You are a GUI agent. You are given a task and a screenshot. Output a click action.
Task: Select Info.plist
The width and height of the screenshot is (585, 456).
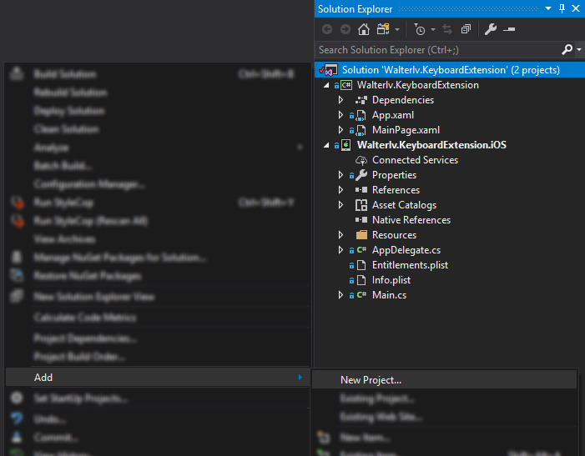tap(391, 280)
